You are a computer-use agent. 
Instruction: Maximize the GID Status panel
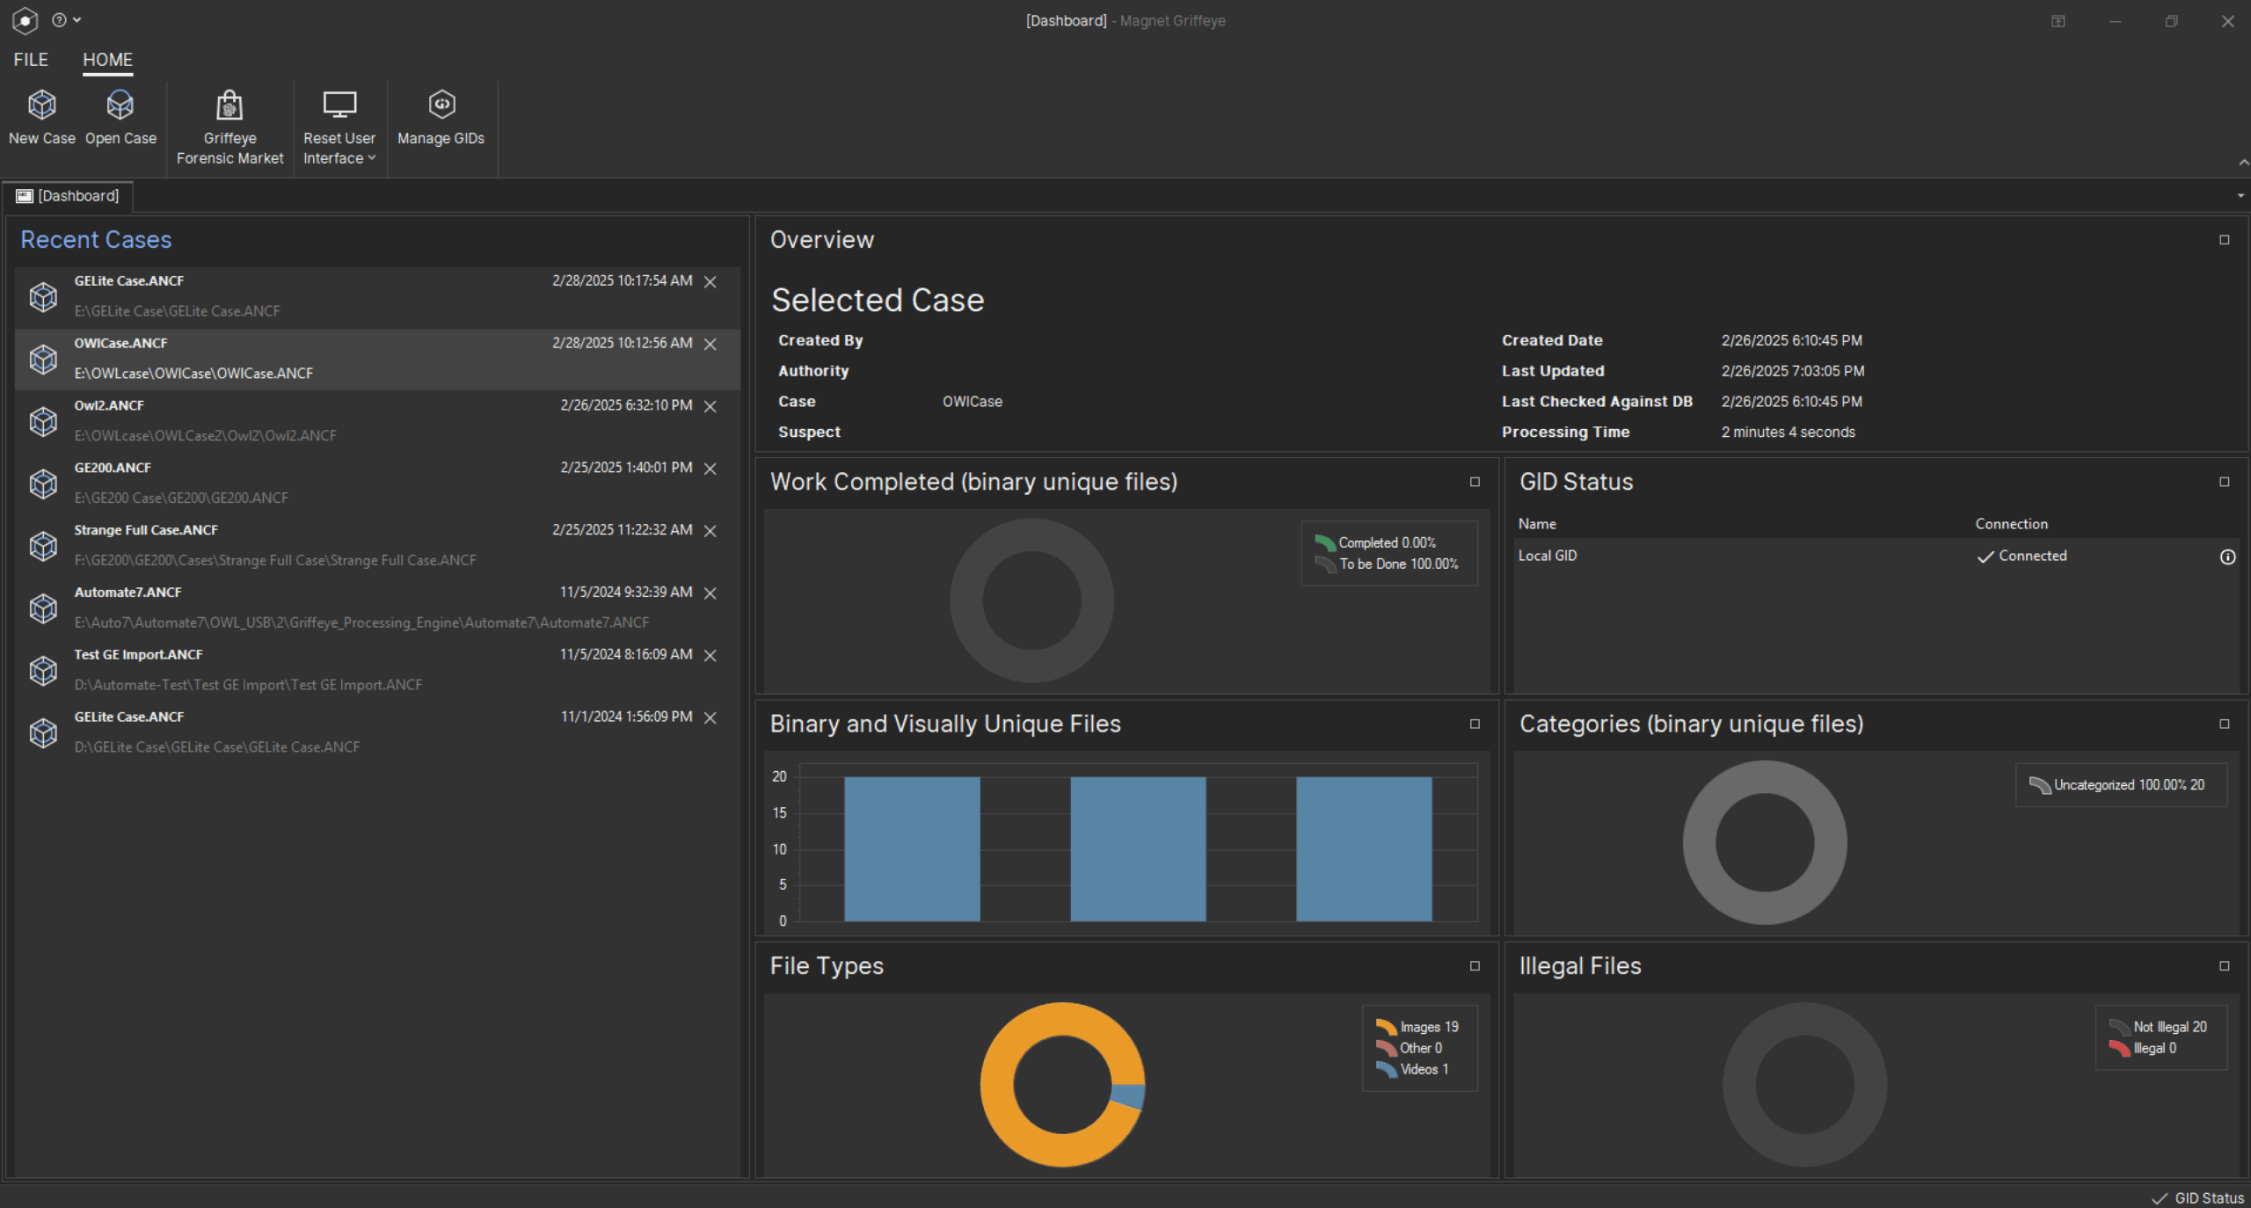pyautogui.click(x=2224, y=482)
